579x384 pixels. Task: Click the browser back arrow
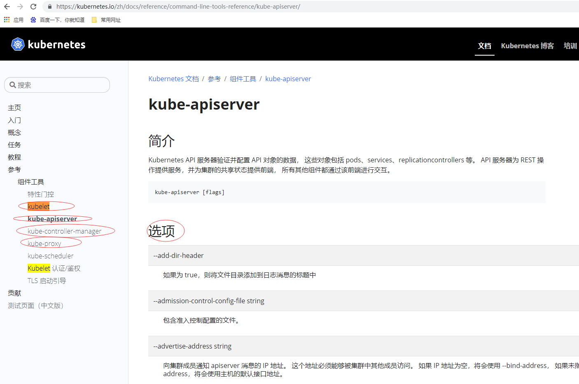click(x=7, y=7)
